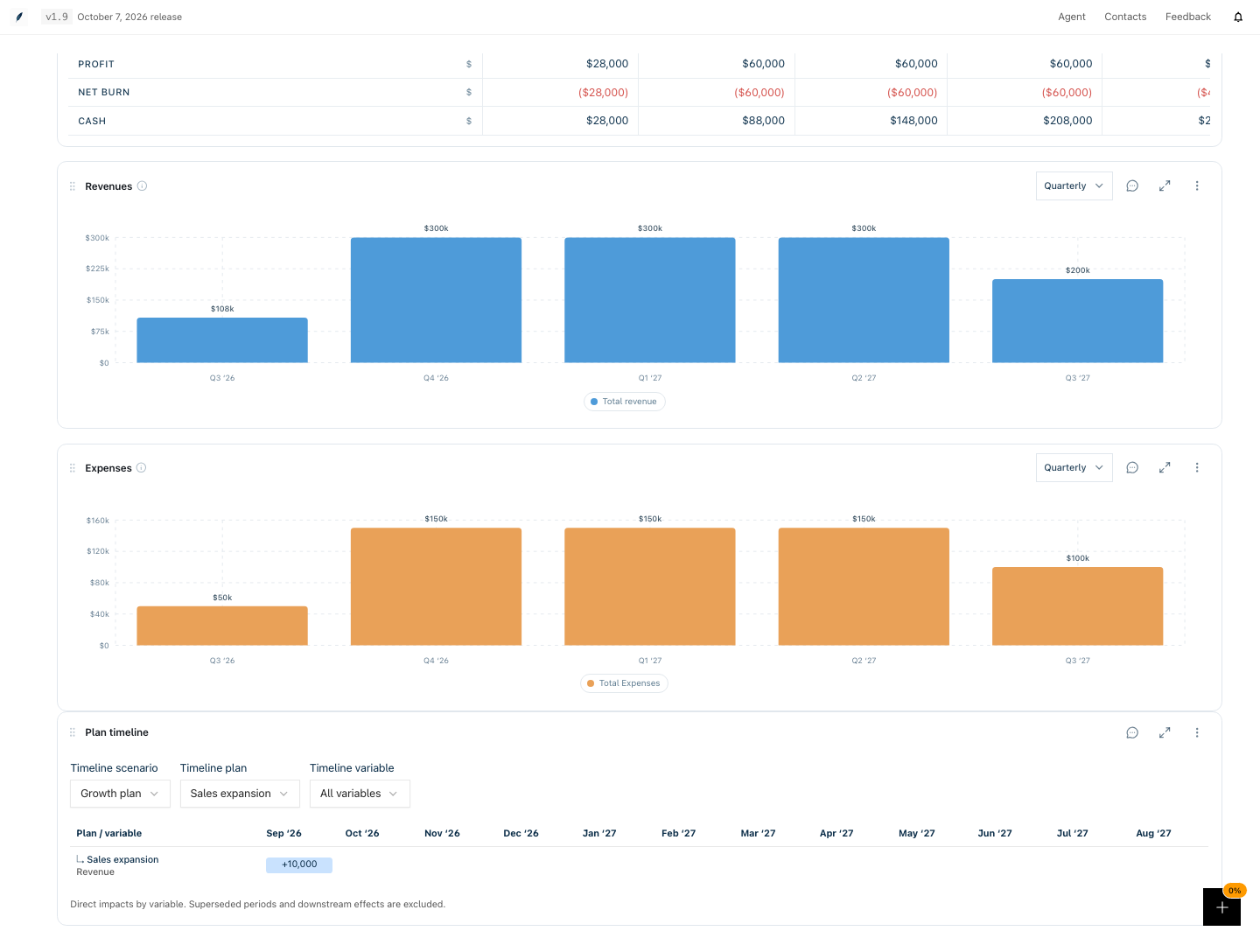Screen dimensions: 1260x945
Task: Click the Q3 '27 $100k expenses bar
Action: pyautogui.click(x=1078, y=606)
